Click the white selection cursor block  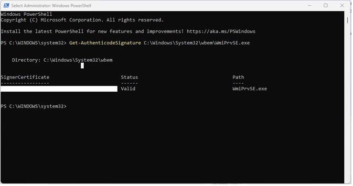83,66
